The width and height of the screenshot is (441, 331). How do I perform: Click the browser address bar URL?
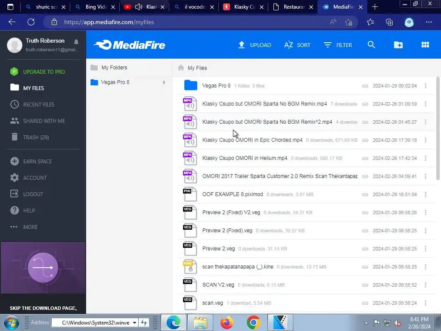pyautogui.click(x=109, y=22)
